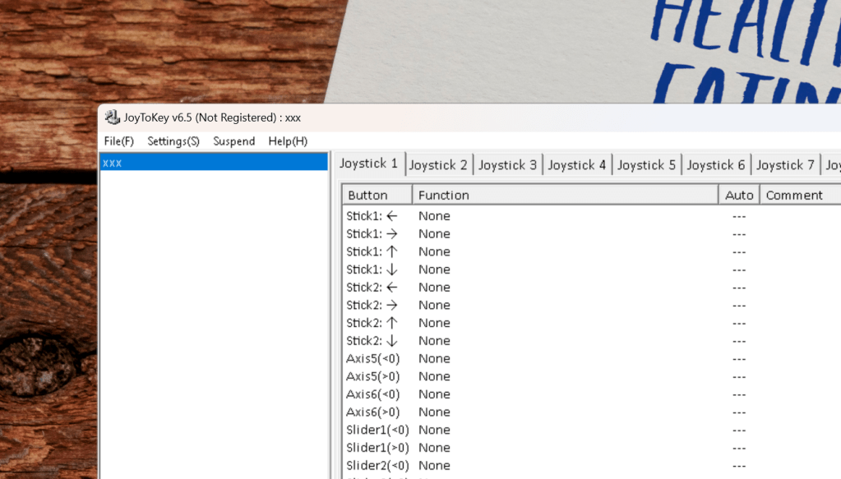
Task: Click the Auto dashes for Stick1 left
Action: [x=739, y=216]
